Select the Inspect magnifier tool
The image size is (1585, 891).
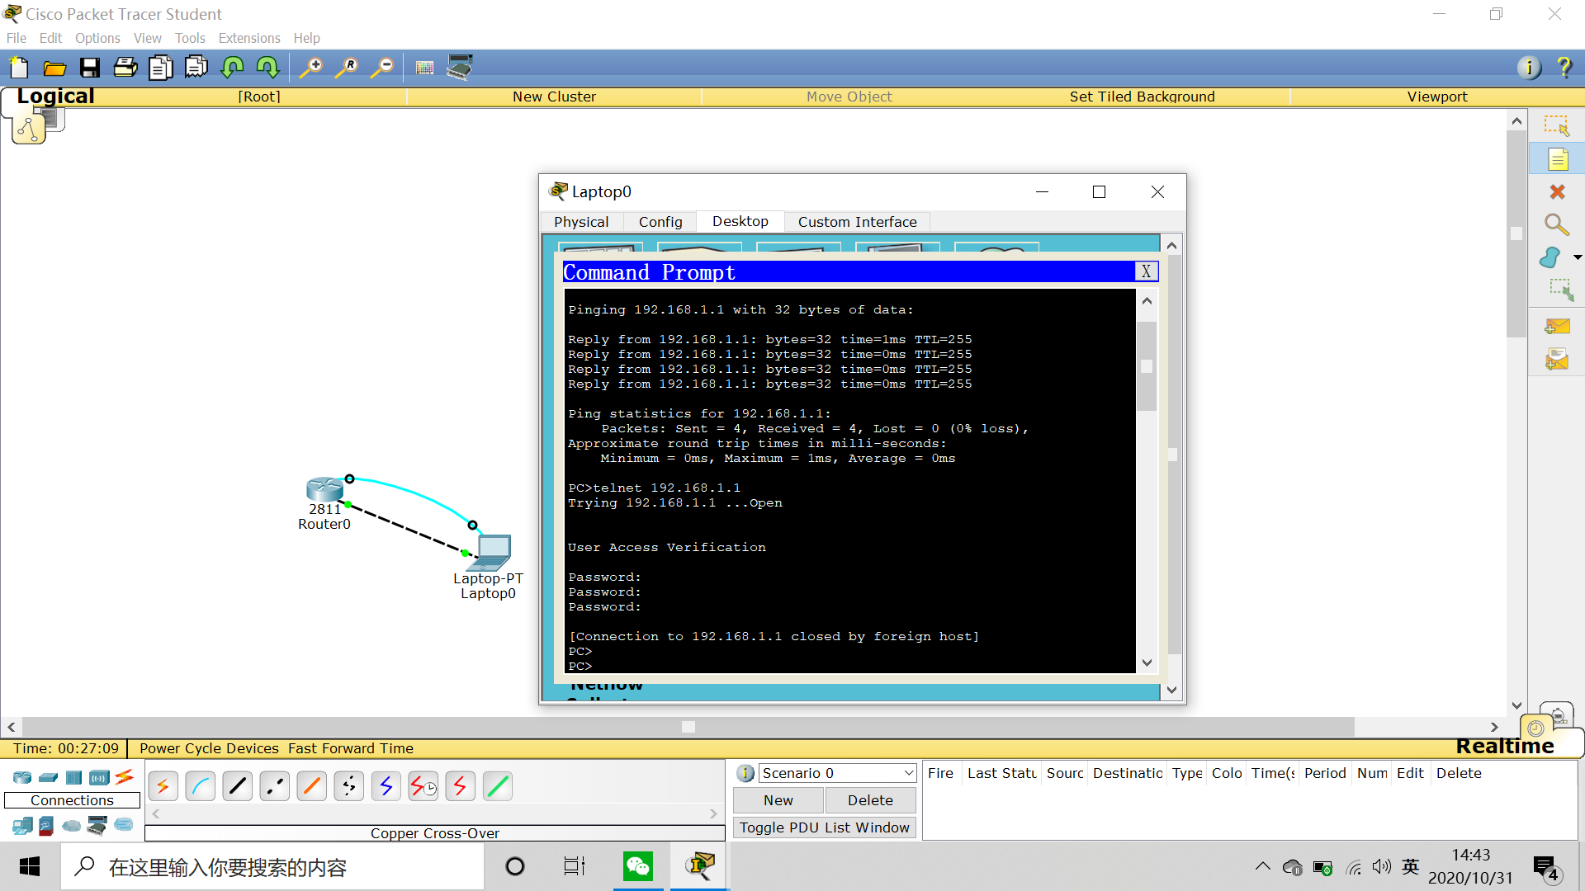[1557, 224]
